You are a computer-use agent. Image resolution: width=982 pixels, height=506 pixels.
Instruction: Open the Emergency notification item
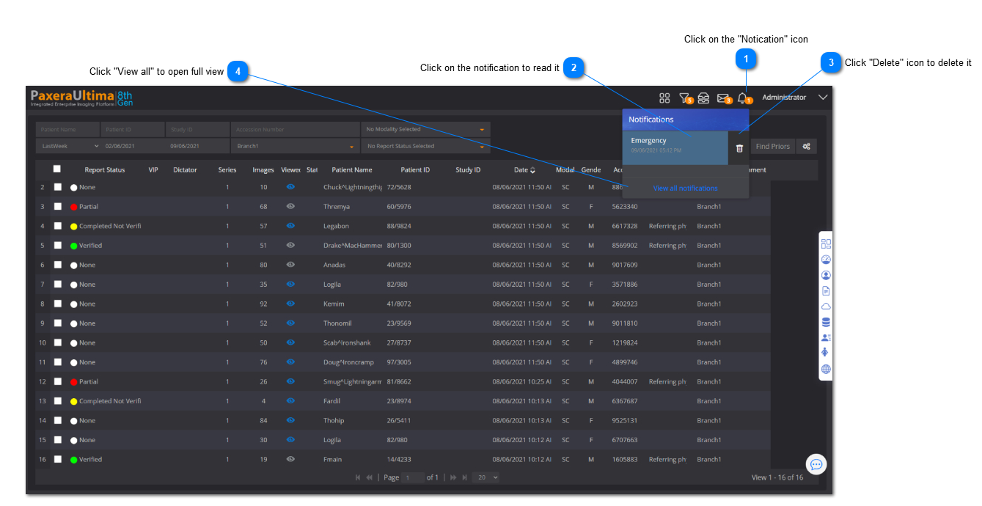click(x=675, y=144)
